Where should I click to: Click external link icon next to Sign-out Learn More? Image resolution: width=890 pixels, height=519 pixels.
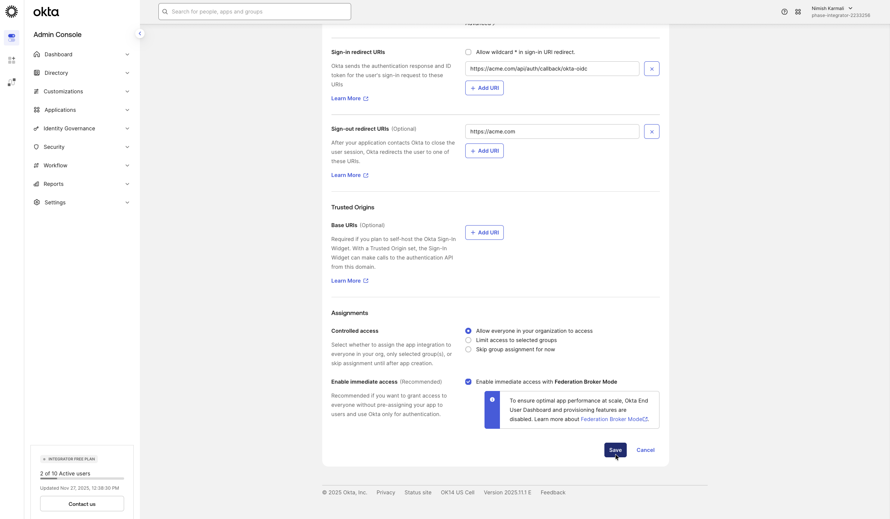(x=366, y=175)
